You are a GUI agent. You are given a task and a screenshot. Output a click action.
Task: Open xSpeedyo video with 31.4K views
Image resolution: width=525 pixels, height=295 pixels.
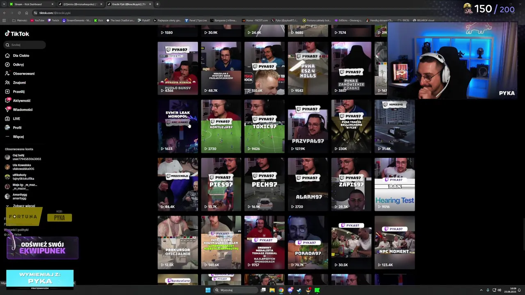[x=395, y=126]
